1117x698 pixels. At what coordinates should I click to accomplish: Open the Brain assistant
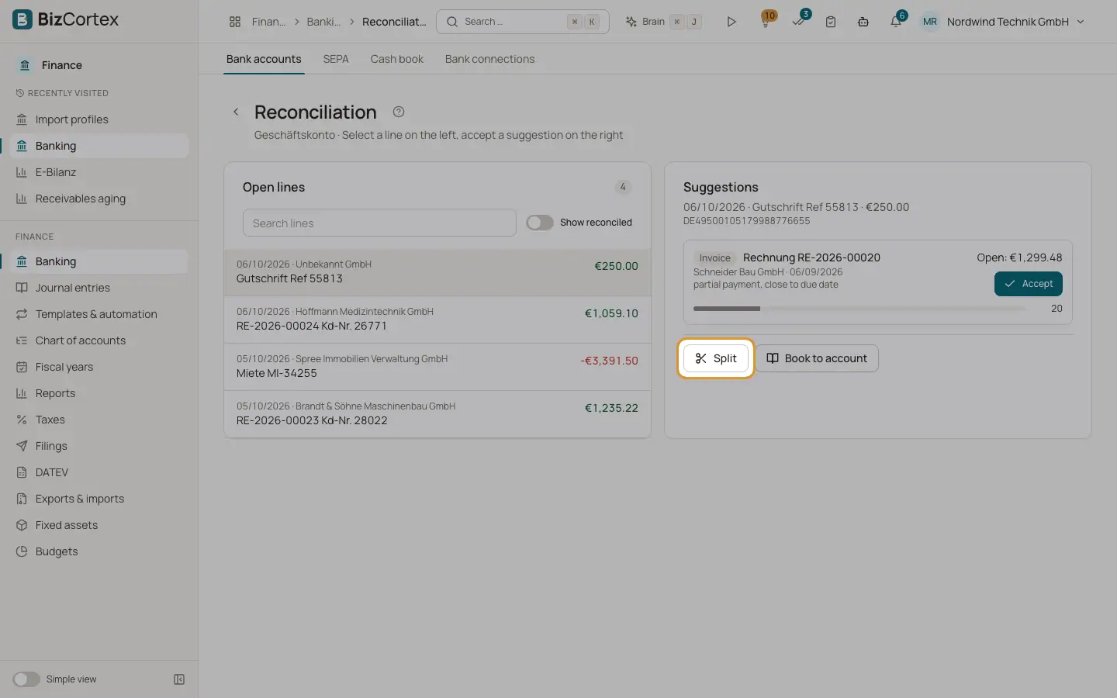pos(663,22)
